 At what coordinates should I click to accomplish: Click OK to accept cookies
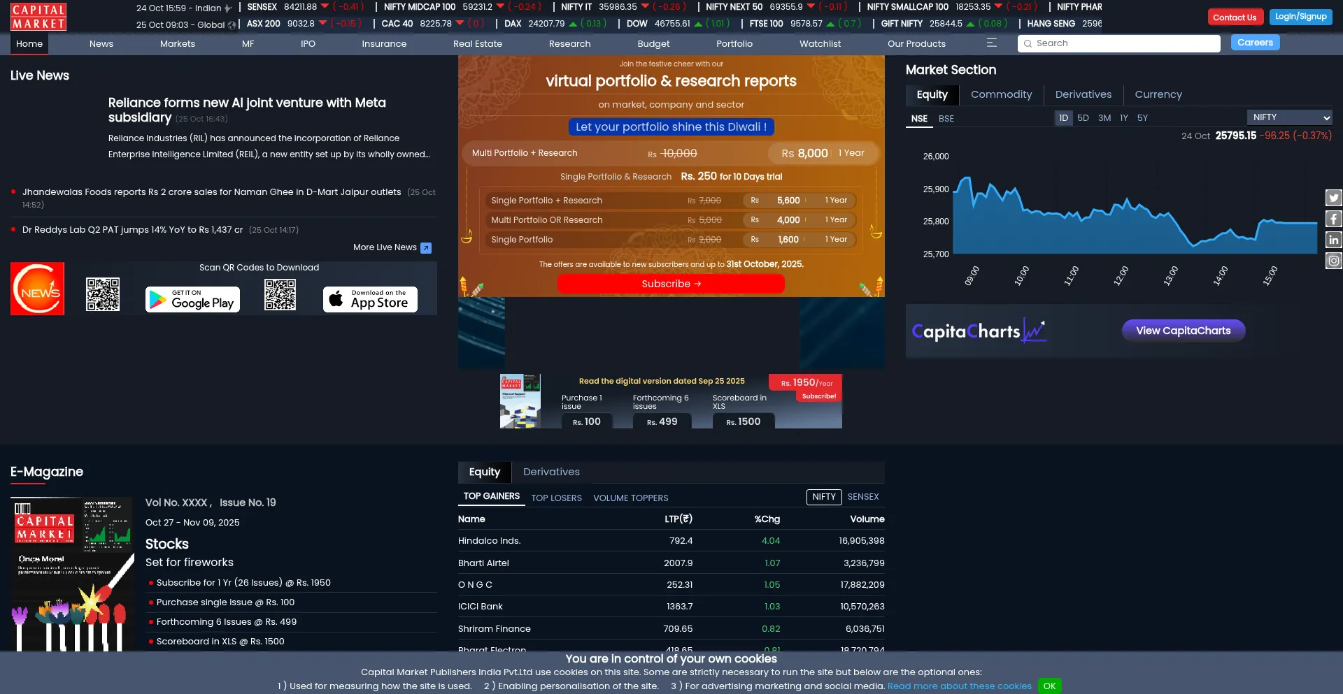(x=1049, y=686)
